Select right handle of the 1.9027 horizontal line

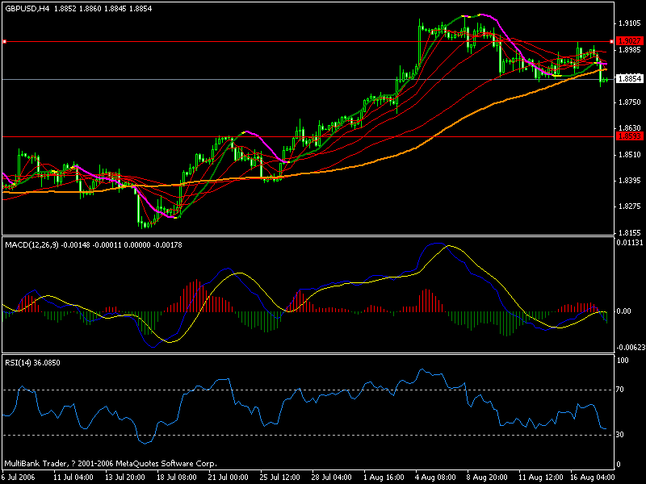611,42
